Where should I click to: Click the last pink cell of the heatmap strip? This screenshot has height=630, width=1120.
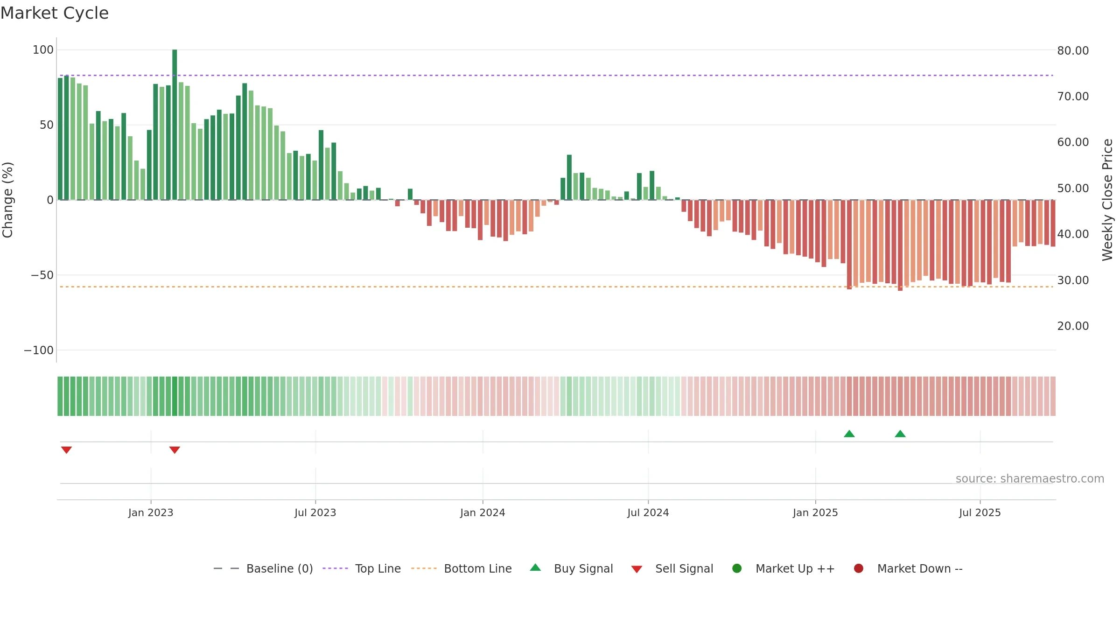tap(1053, 396)
